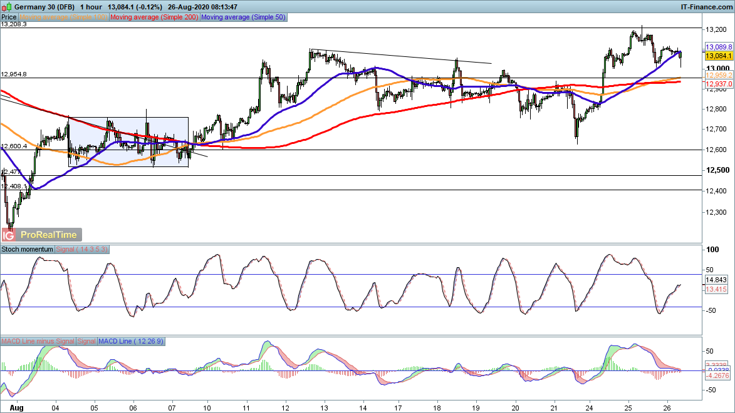The height and width of the screenshot is (413, 735).
Task: Click the stochastic Signal (14 3 5 3) label
Action: click(82, 249)
